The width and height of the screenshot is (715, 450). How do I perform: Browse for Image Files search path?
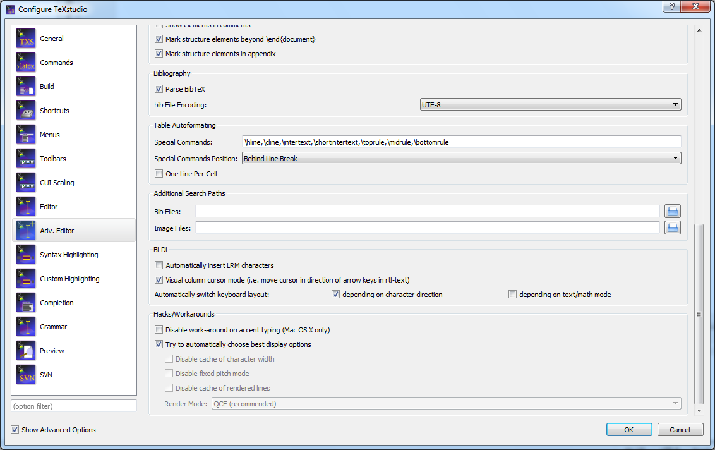(673, 228)
